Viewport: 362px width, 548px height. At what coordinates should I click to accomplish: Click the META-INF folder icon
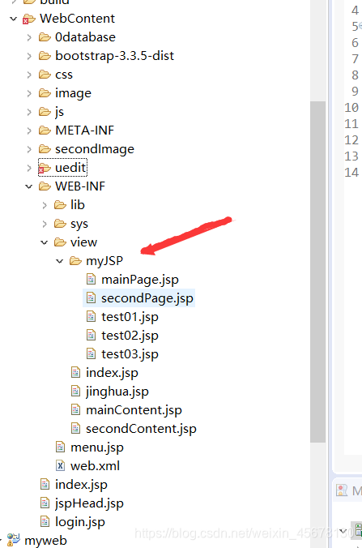click(x=45, y=131)
